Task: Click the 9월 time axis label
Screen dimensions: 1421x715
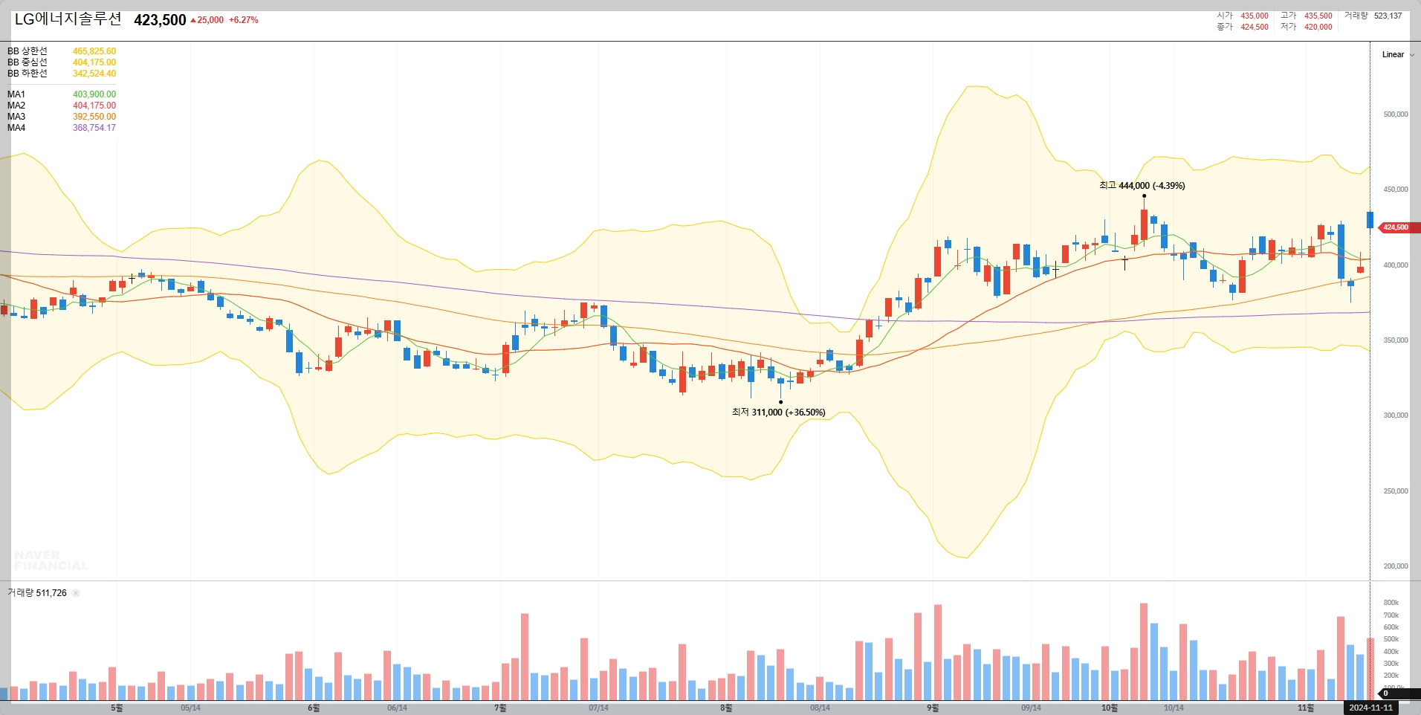Action: click(933, 708)
